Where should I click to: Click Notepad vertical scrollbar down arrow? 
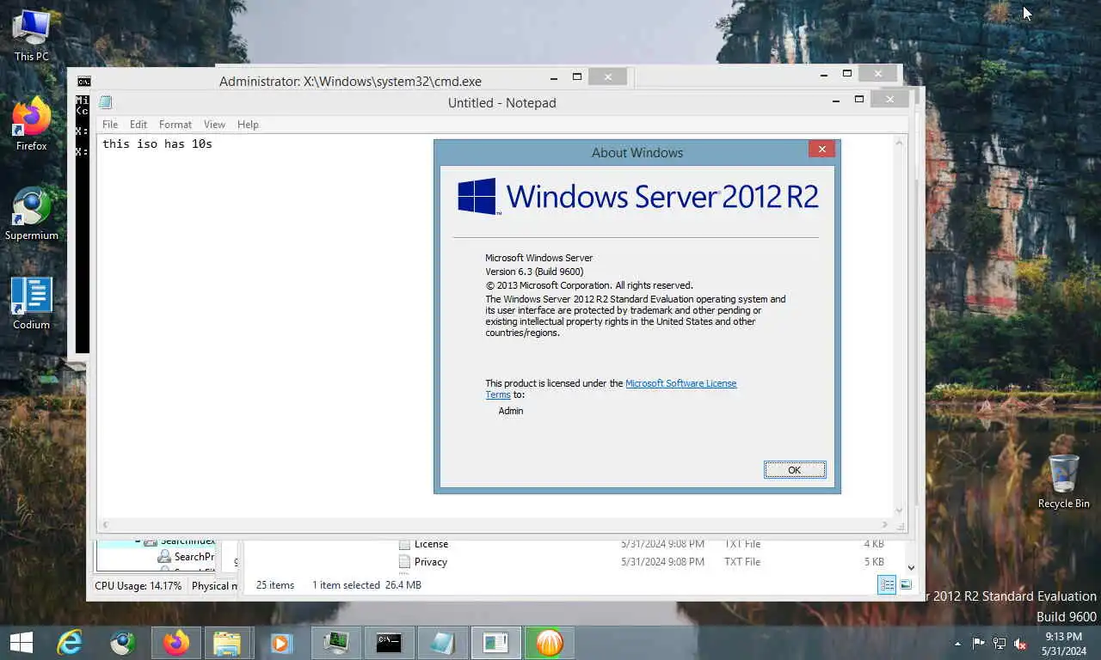[900, 510]
